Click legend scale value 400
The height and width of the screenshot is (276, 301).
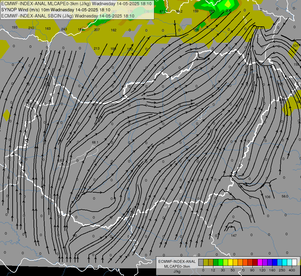point(292,270)
